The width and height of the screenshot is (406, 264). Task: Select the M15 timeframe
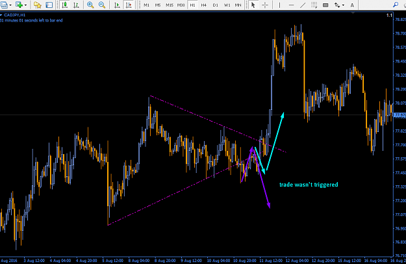(170, 5)
